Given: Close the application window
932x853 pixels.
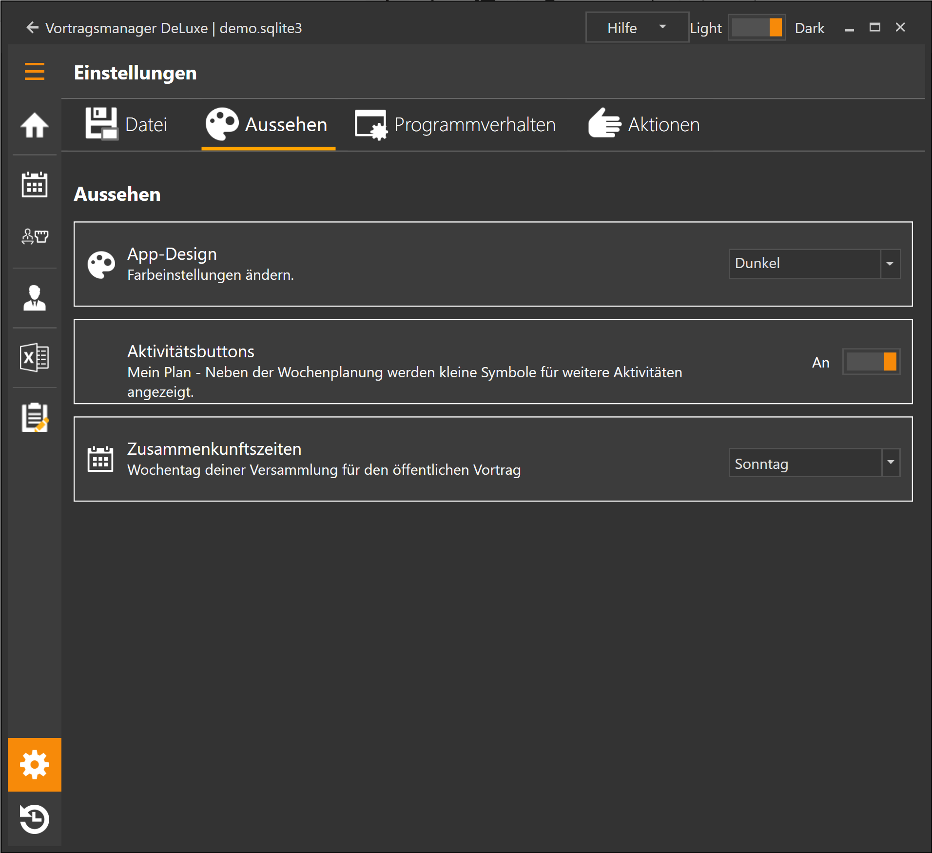Looking at the screenshot, I should click(900, 27).
